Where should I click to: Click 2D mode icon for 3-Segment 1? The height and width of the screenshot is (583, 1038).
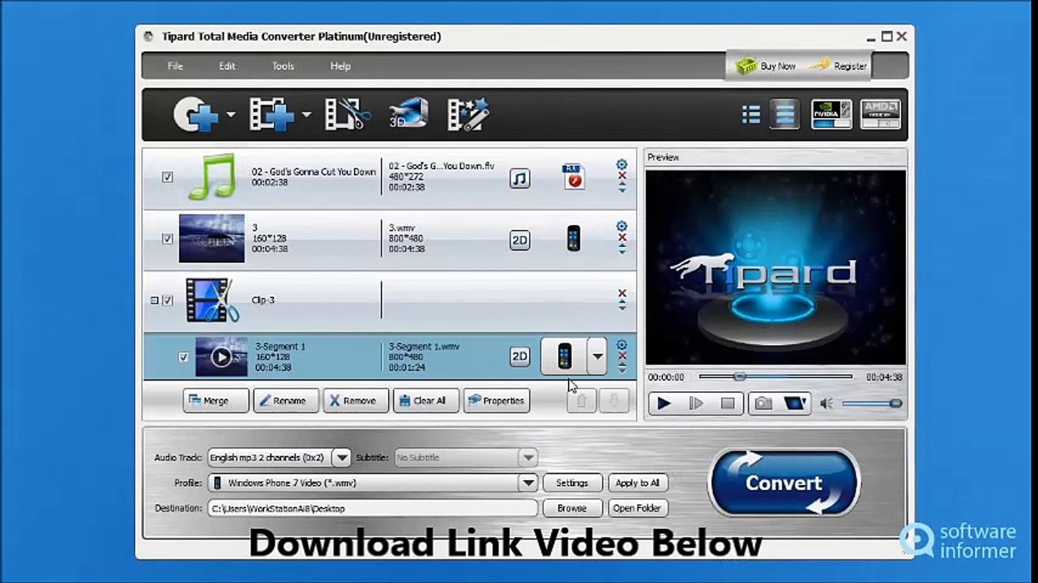tap(519, 356)
